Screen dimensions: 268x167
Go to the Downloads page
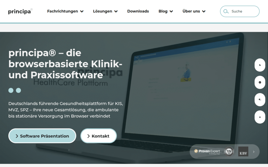coord(138,11)
